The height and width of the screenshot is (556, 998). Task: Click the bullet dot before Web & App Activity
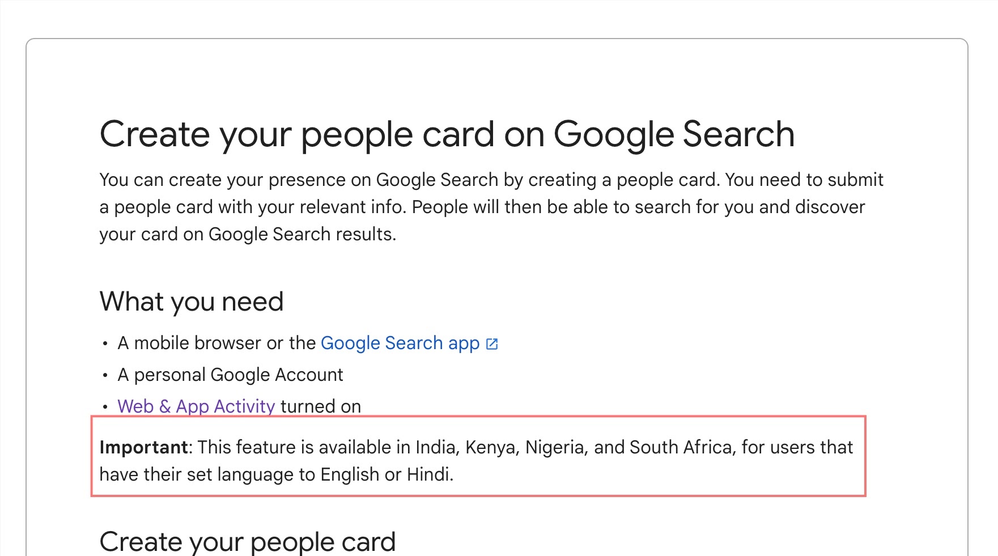[105, 408]
